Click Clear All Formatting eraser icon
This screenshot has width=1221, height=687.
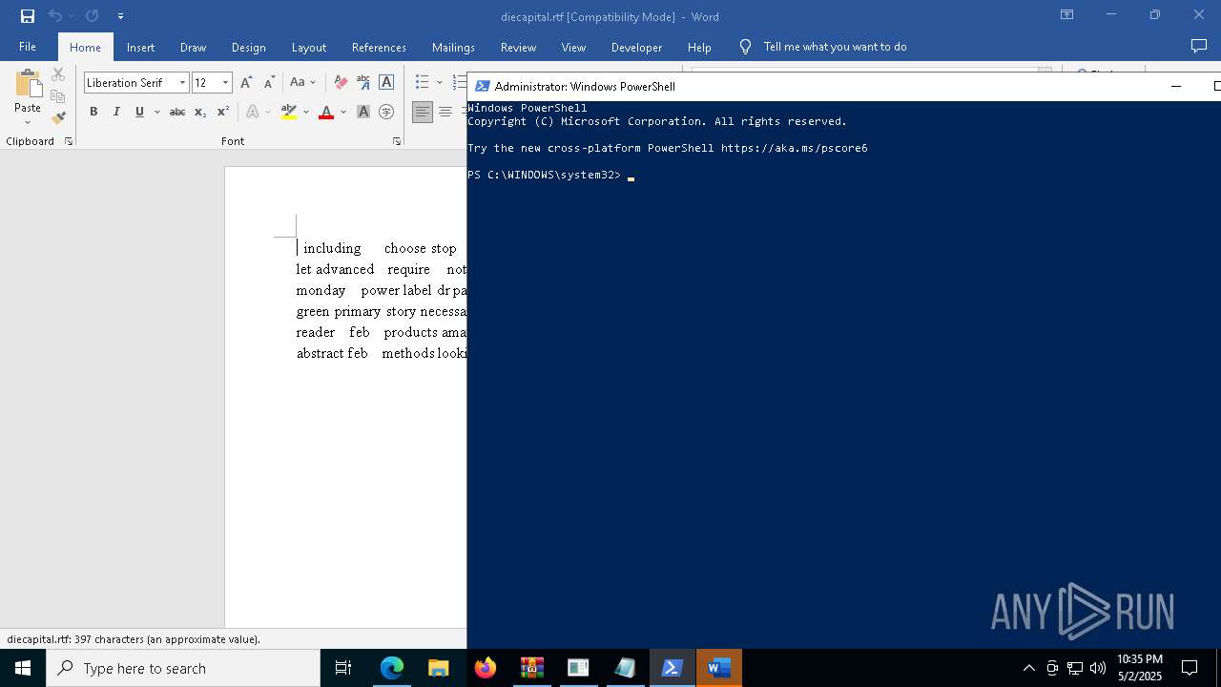[340, 83]
